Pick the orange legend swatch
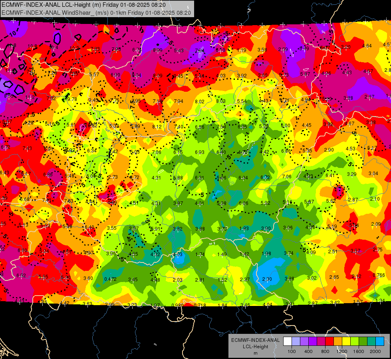Viewport: 391px width, 359px height. (x=337, y=341)
